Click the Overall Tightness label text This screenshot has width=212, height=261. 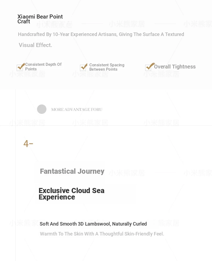(x=175, y=67)
